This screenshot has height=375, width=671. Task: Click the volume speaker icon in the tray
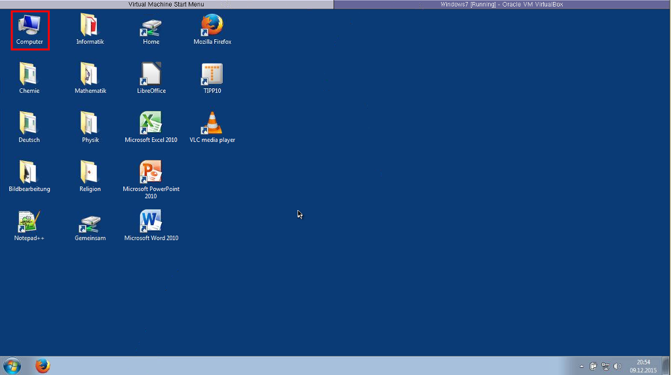coord(617,366)
